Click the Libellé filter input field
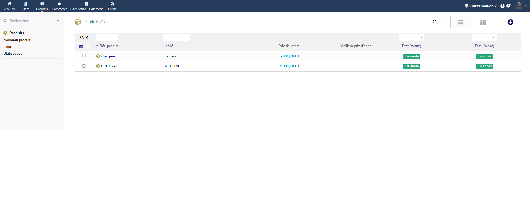Viewport: 530px width, 222px height. coord(176,37)
